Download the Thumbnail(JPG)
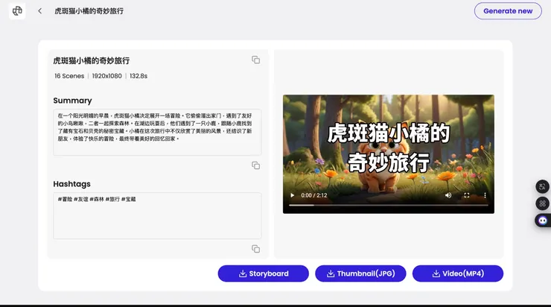The width and height of the screenshot is (551, 307). (x=360, y=273)
